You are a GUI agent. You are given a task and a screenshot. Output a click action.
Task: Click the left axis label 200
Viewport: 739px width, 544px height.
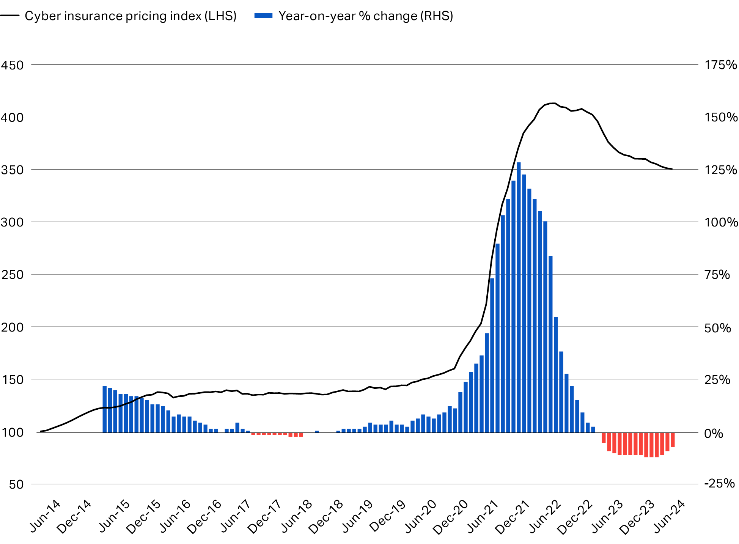click(x=12, y=327)
